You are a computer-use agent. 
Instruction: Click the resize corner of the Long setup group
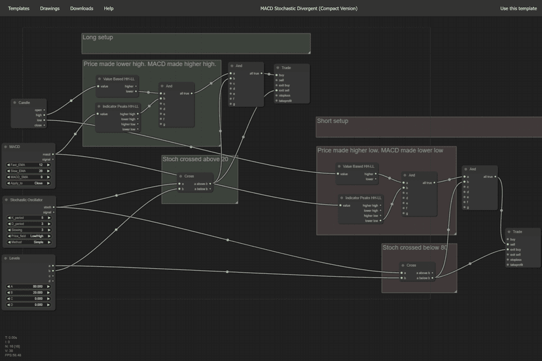[x=309, y=52]
